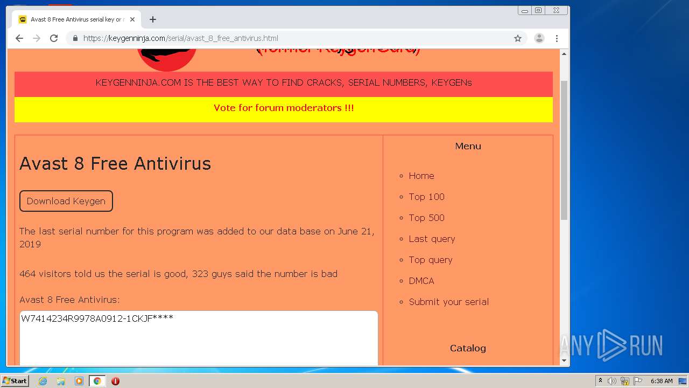
Task: Show hidden system tray icons
Action: pyautogui.click(x=600, y=381)
